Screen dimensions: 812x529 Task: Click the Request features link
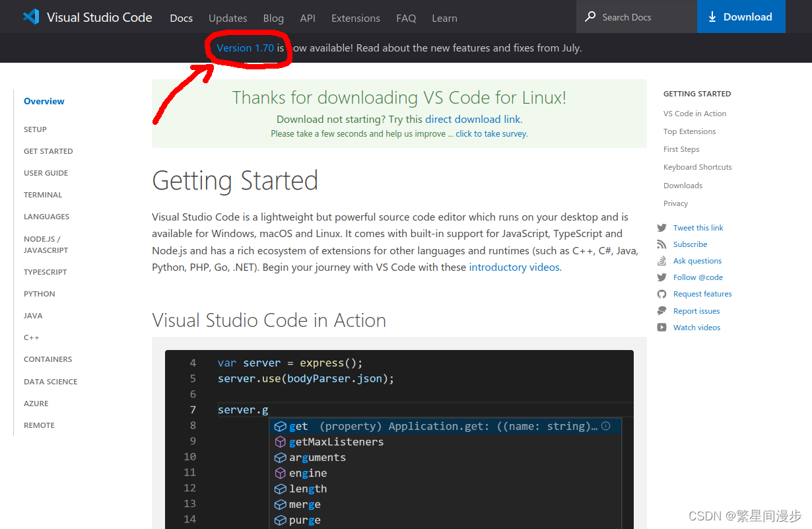(702, 294)
